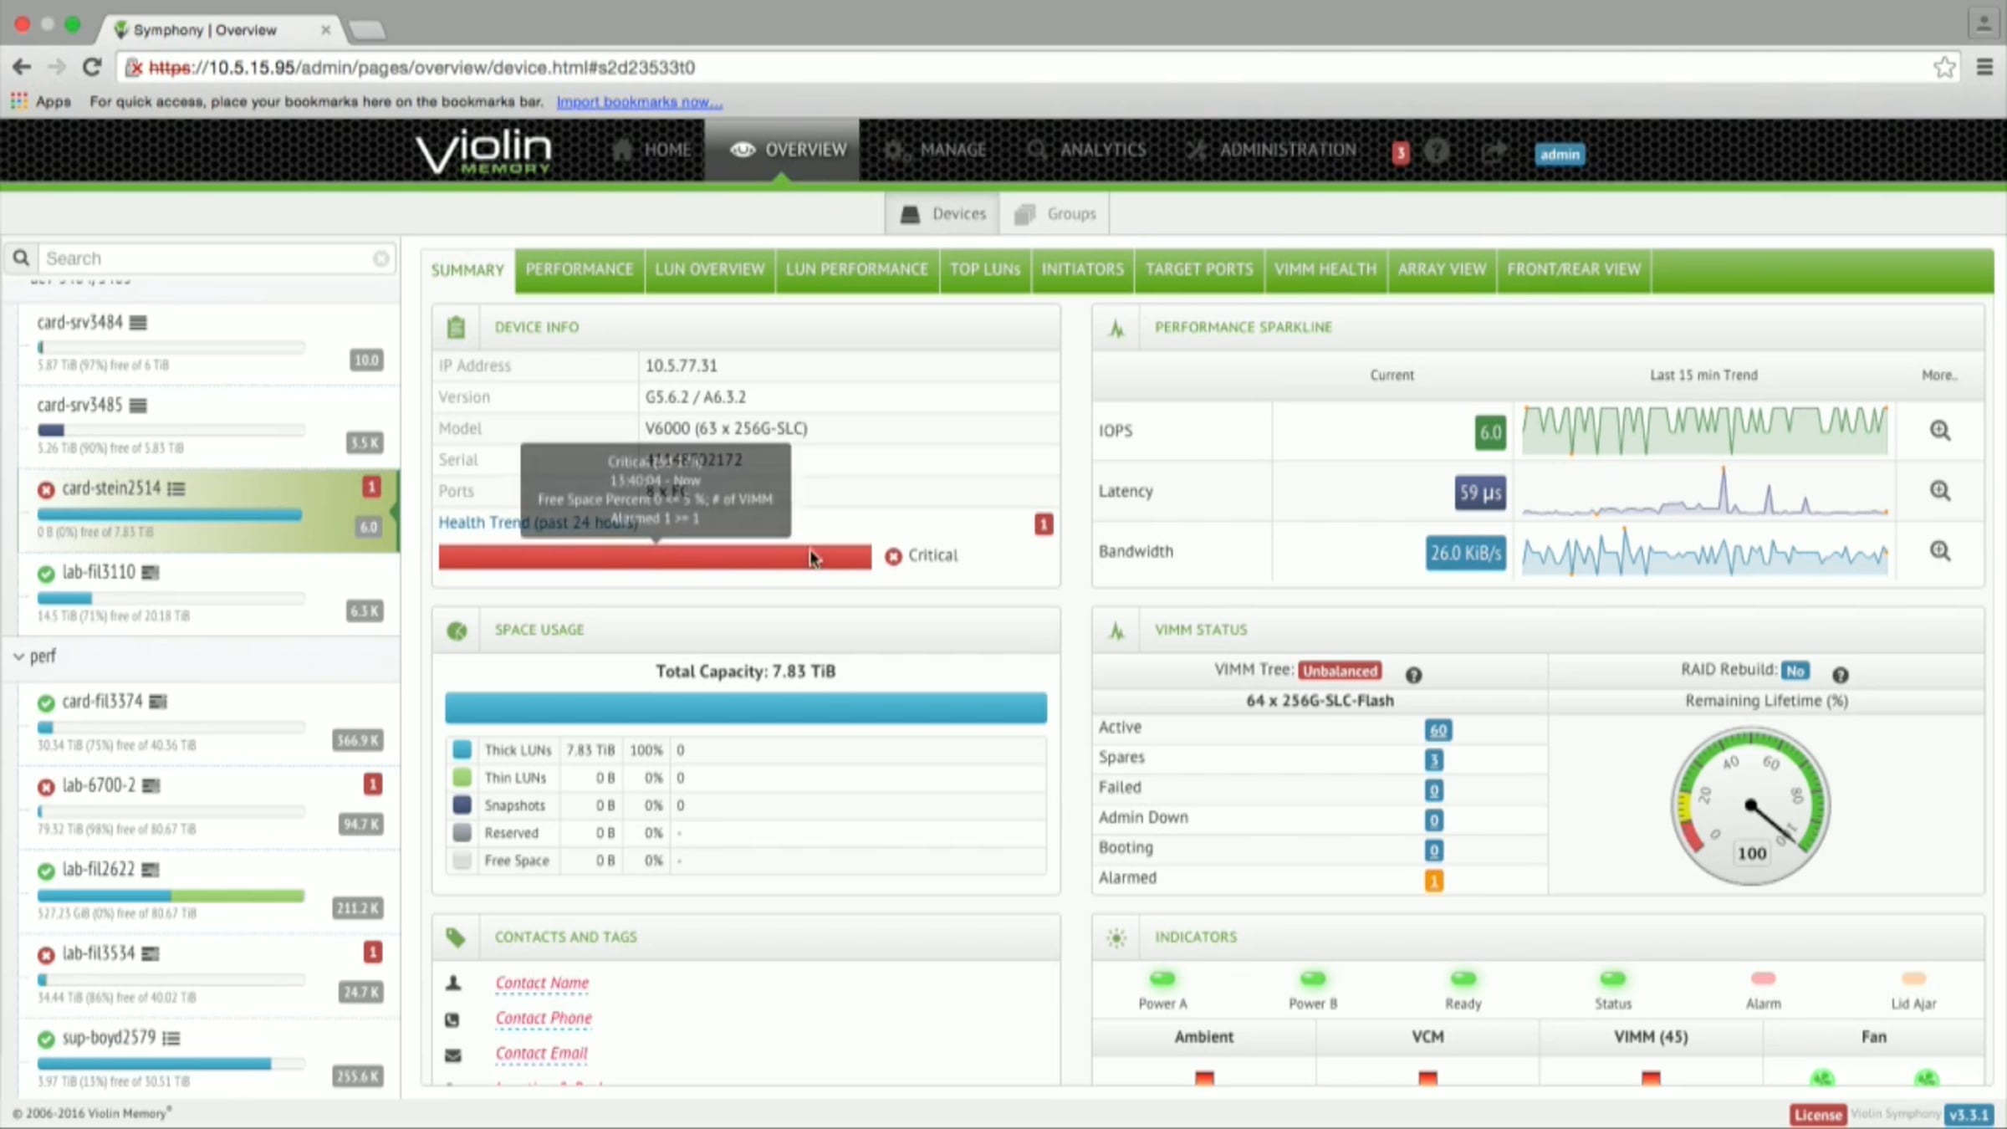Open RAID Rebuild help question mark
Screen dimensions: 2007x1129
coord(1841,675)
